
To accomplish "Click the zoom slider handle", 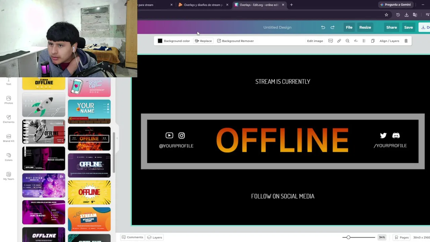I will (x=348, y=237).
